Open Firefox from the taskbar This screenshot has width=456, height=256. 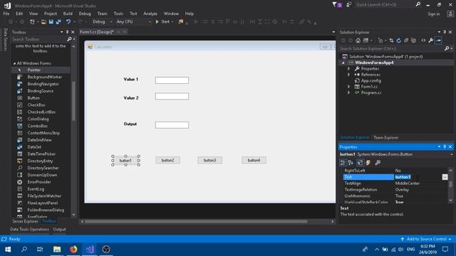pos(73,250)
